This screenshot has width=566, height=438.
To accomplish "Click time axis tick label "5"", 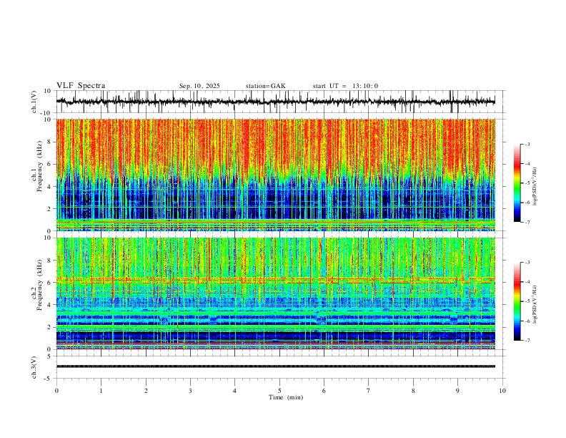I will click(279, 391).
